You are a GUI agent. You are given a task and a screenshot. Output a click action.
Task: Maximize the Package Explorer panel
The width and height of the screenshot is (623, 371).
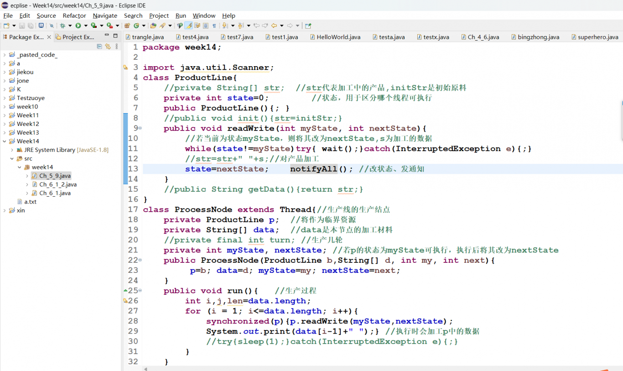point(115,36)
